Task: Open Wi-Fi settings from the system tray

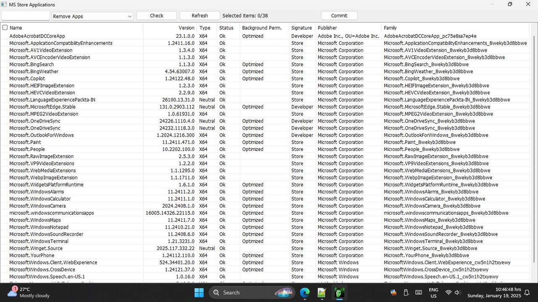Action: point(448,292)
